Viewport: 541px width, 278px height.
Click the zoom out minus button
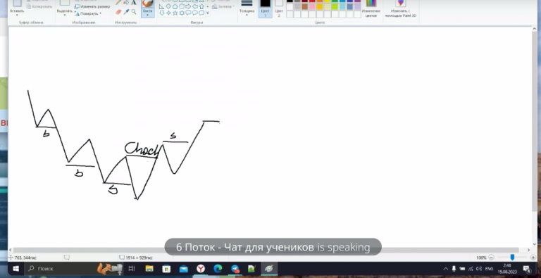tap(491, 258)
